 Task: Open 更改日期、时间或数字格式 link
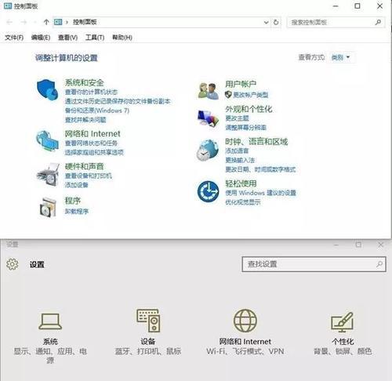260,169
